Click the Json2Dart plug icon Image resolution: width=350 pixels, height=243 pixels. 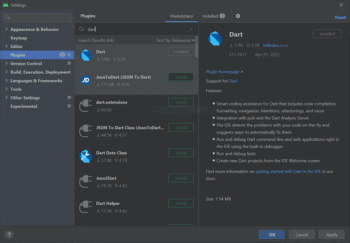pyautogui.click(x=85, y=181)
